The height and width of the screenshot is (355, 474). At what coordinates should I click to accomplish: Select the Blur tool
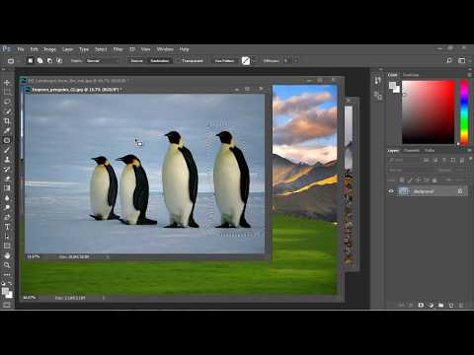[x=7, y=198]
